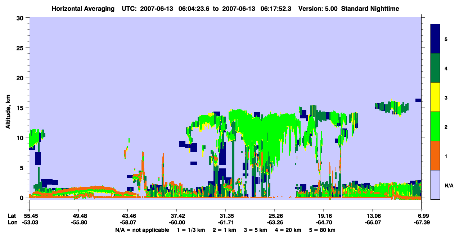
Task: Click longitude value -67.39
Action: point(421,223)
